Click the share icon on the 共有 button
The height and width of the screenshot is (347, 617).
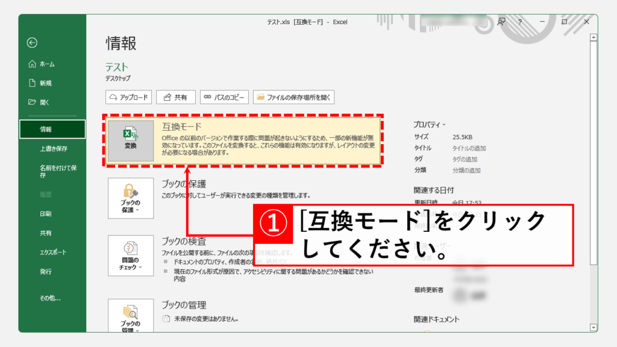click(168, 97)
